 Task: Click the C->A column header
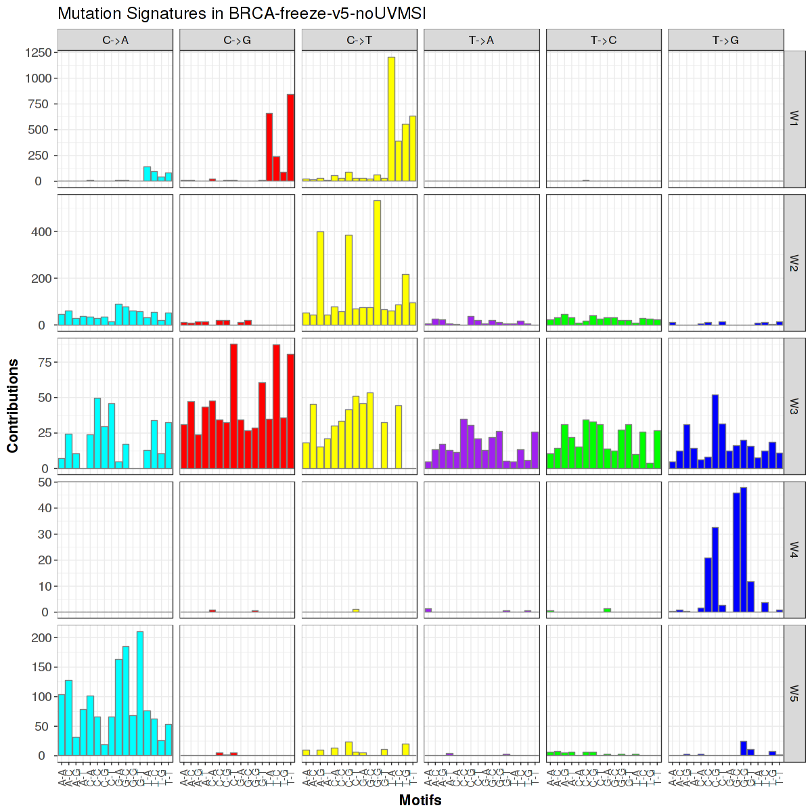coord(115,40)
